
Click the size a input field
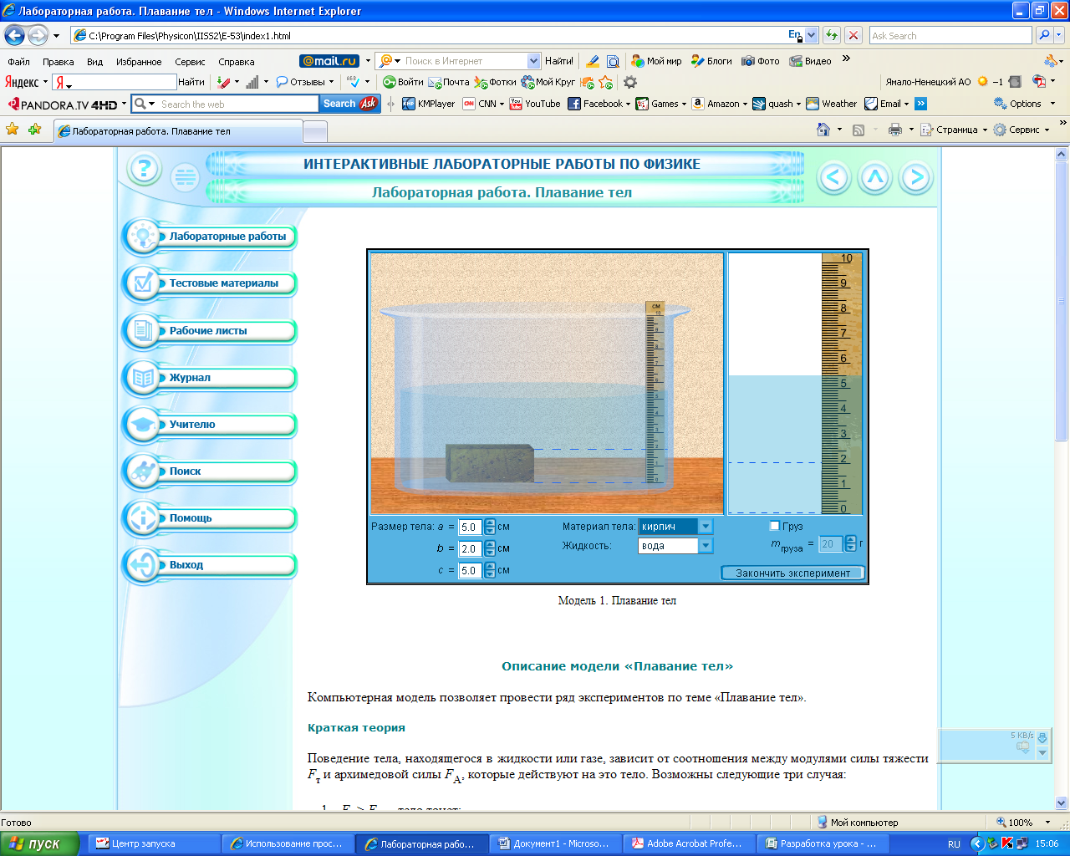(x=471, y=527)
